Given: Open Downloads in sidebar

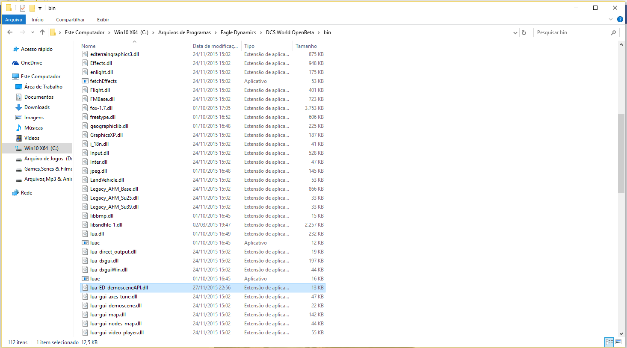Looking at the screenshot, I should [37, 107].
